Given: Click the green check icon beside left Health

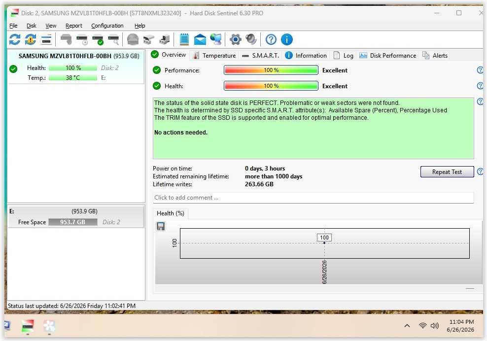Looking at the screenshot, I should pos(13,69).
